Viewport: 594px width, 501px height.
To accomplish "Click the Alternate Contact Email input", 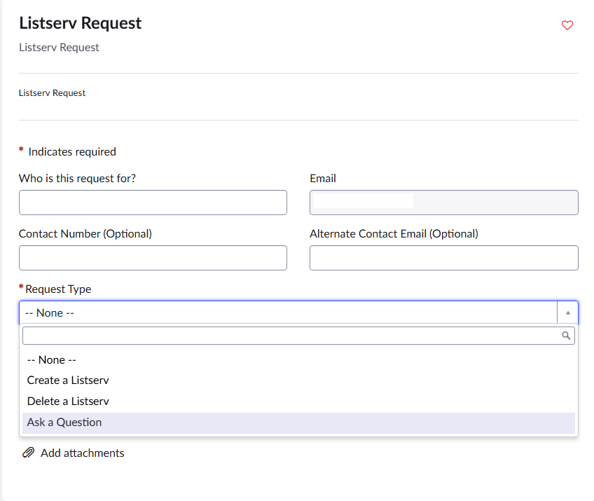I will point(443,258).
